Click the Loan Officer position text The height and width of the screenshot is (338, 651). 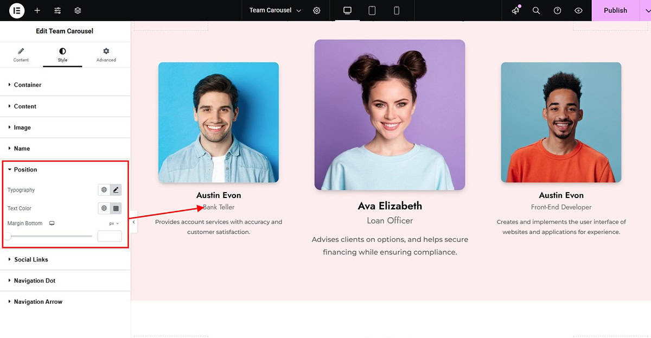tap(390, 220)
